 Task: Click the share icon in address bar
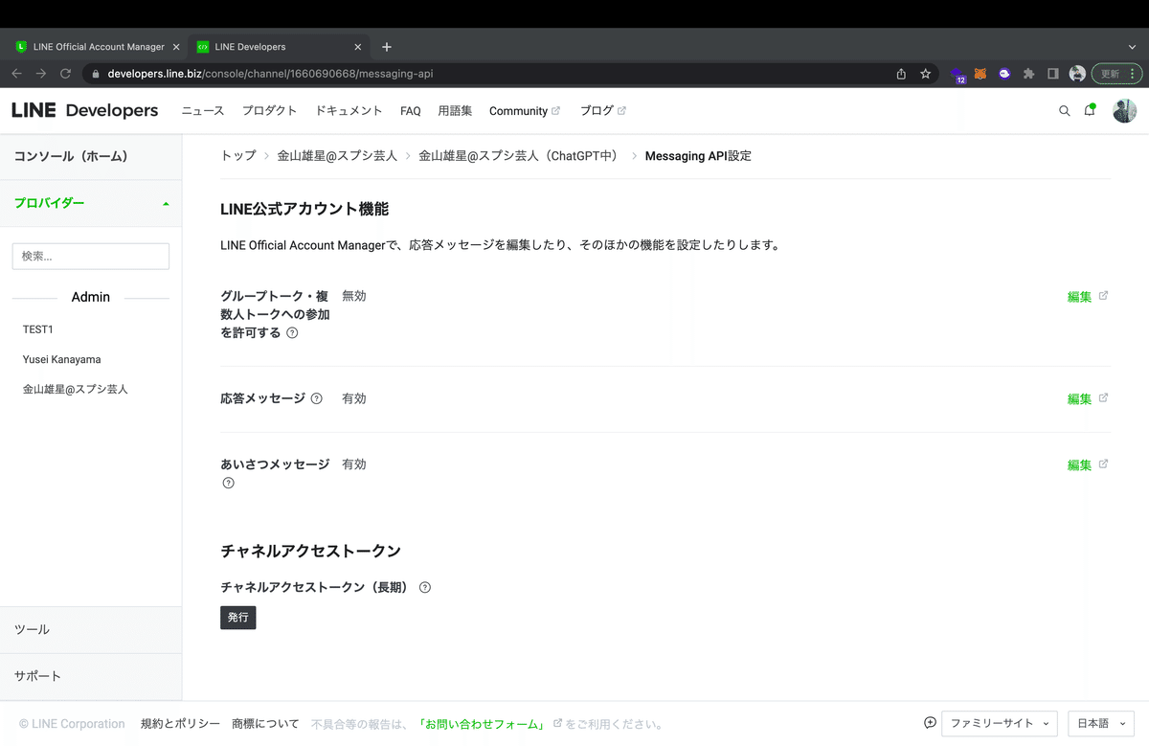[901, 74]
